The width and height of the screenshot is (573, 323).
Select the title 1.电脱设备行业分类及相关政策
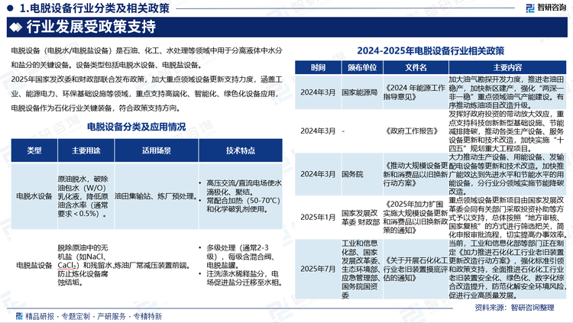click(x=94, y=8)
